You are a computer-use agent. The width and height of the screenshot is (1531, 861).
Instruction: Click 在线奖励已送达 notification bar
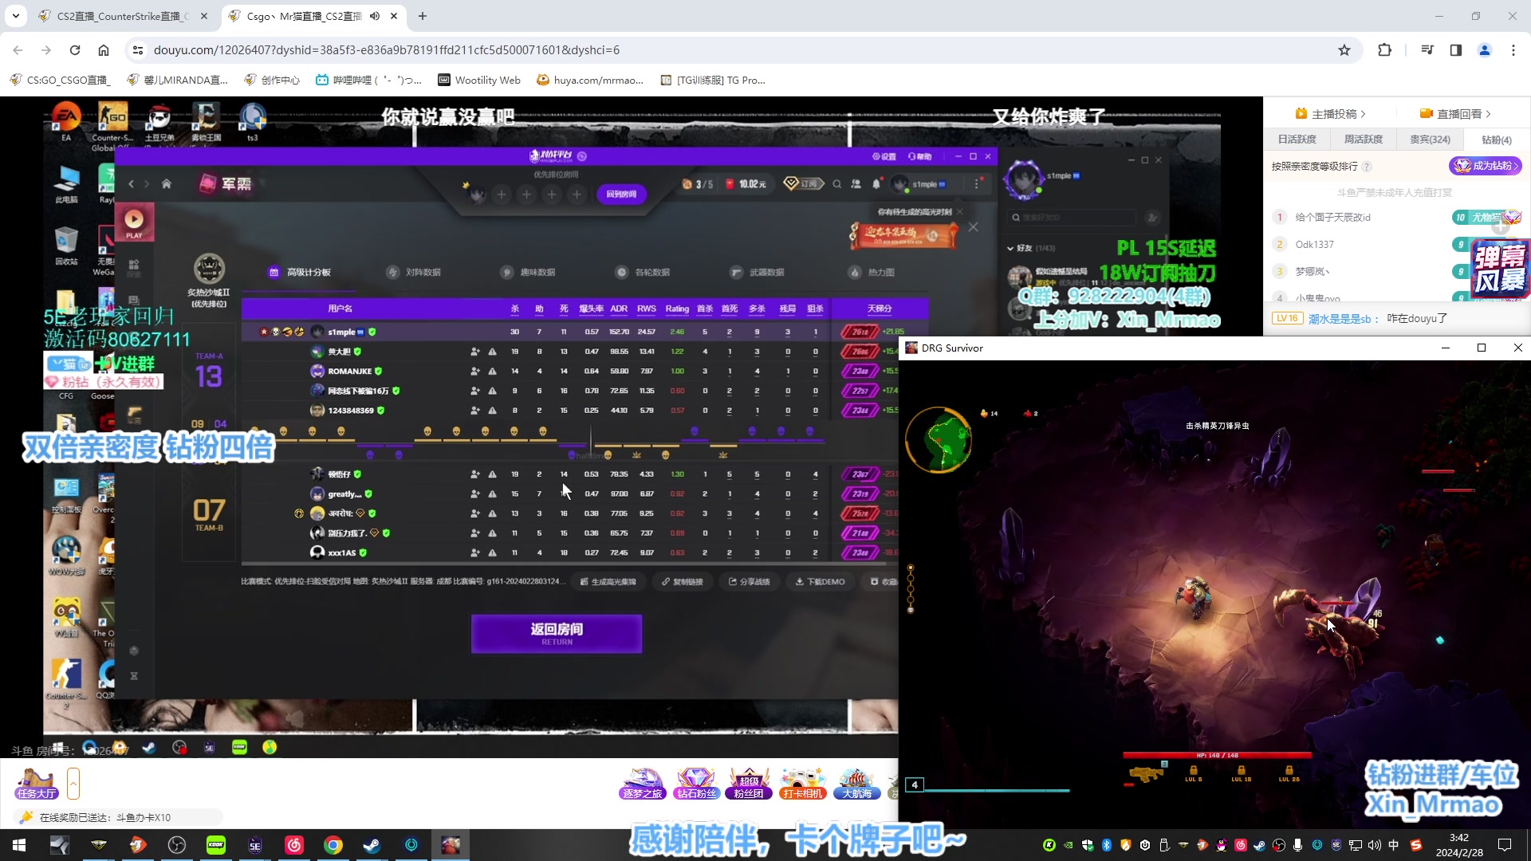pyautogui.click(x=118, y=817)
